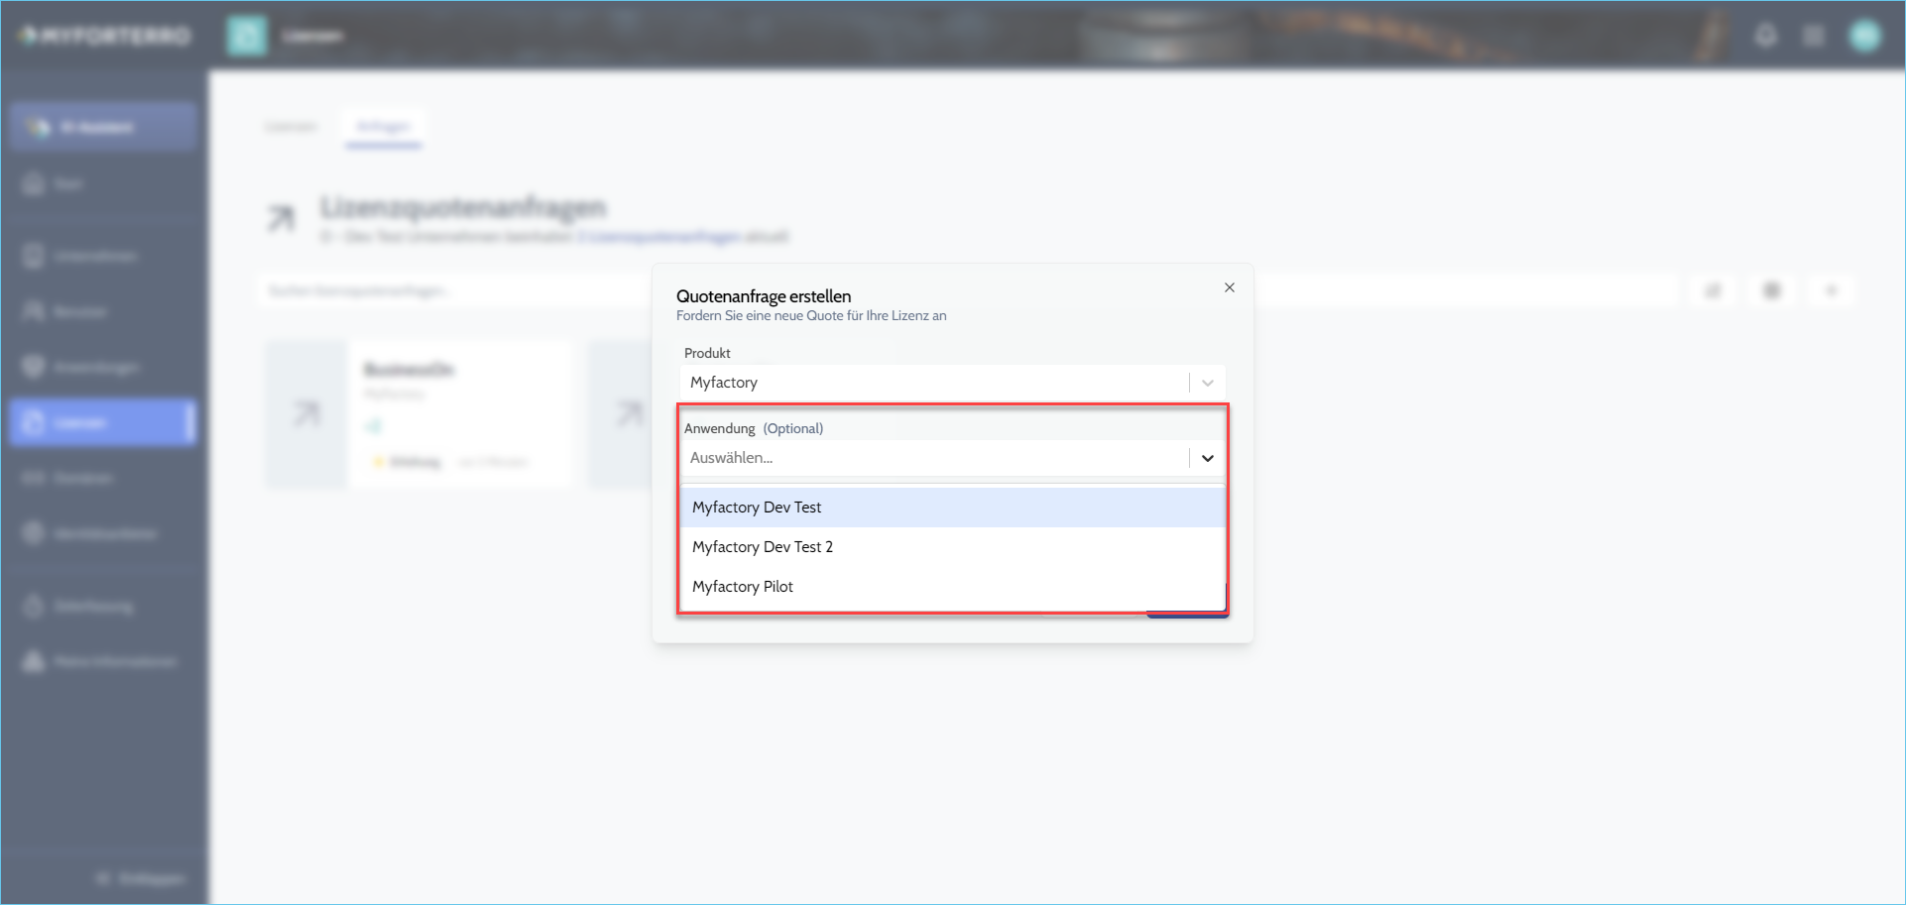Image resolution: width=1906 pixels, height=905 pixels.
Task: Open Zeiterfassung in the sidebar
Action: [103, 606]
